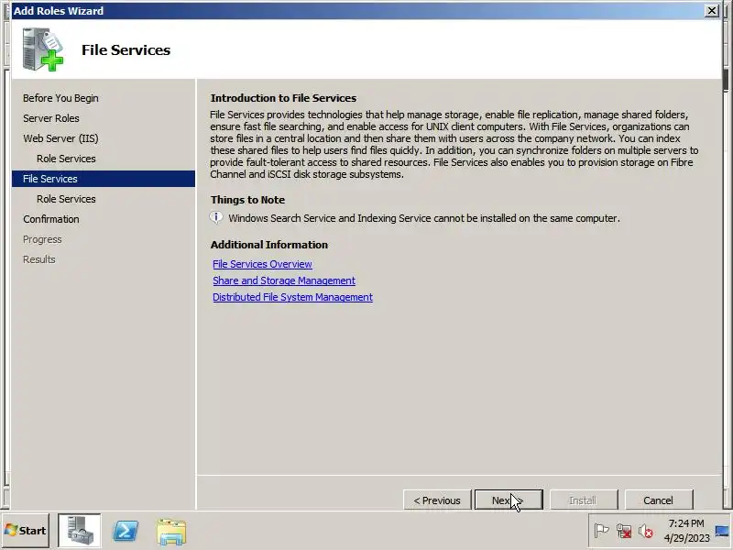
Task: Click the Action Center flag tray icon
Action: click(x=601, y=531)
